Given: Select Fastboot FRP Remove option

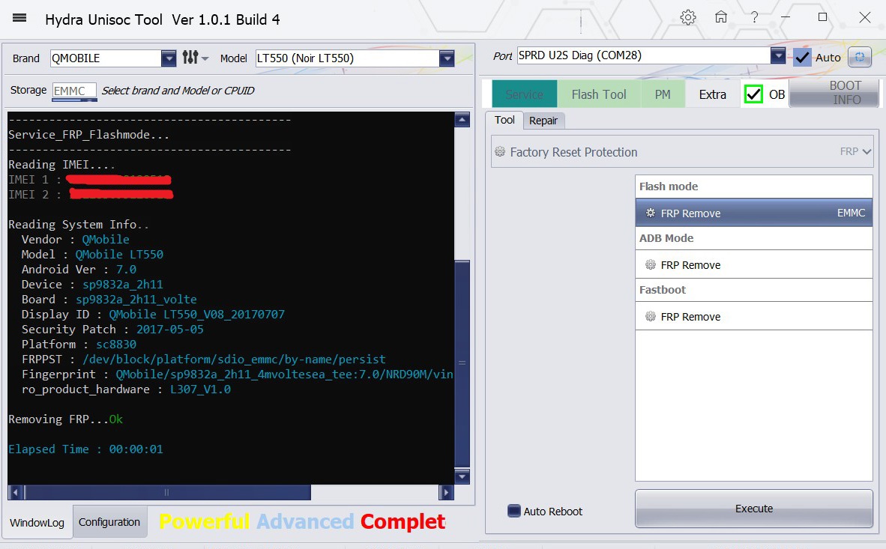Looking at the screenshot, I should coord(753,316).
